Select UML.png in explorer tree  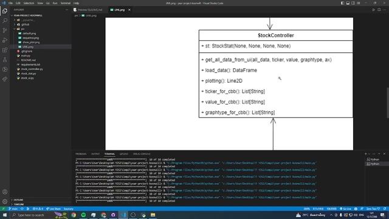tap(41, 47)
